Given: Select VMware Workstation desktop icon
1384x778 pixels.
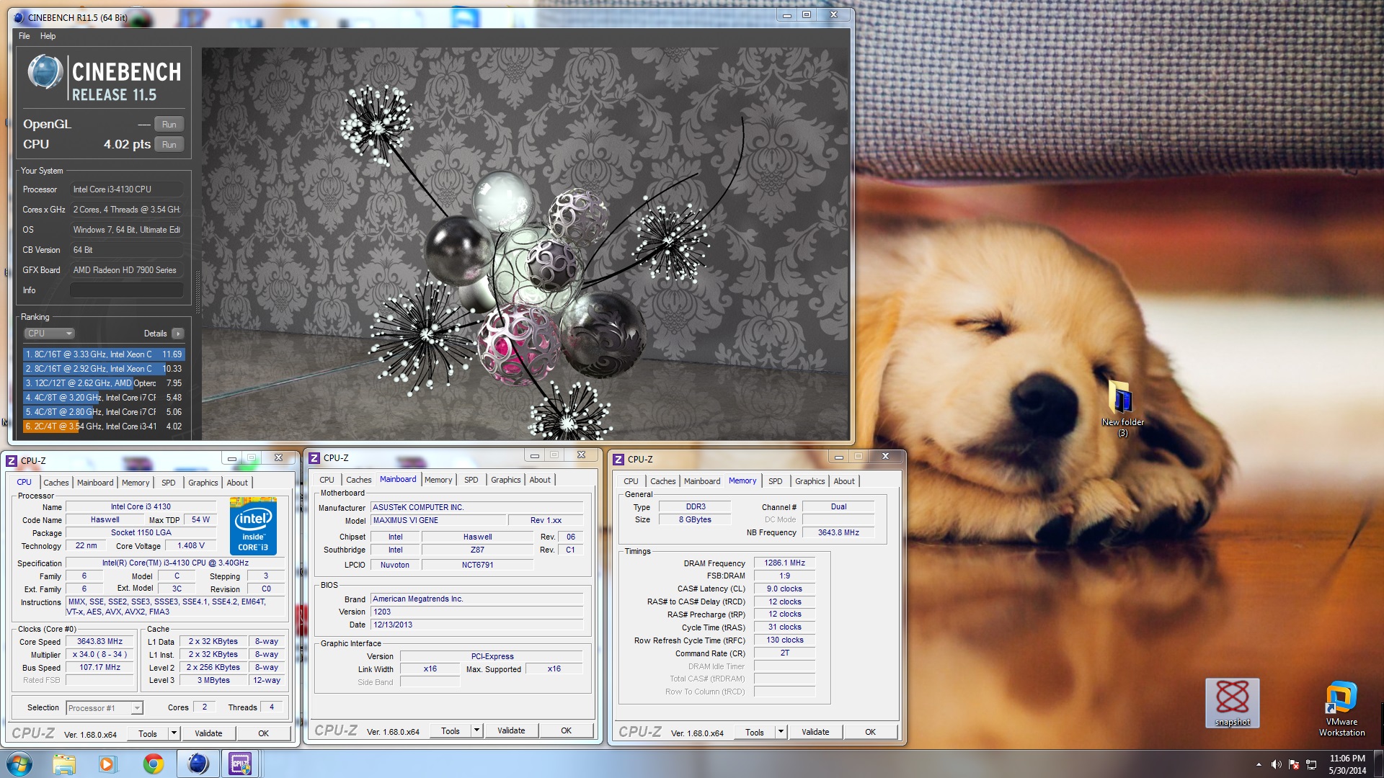Looking at the screenshot, I should (x=1341, y=709).
